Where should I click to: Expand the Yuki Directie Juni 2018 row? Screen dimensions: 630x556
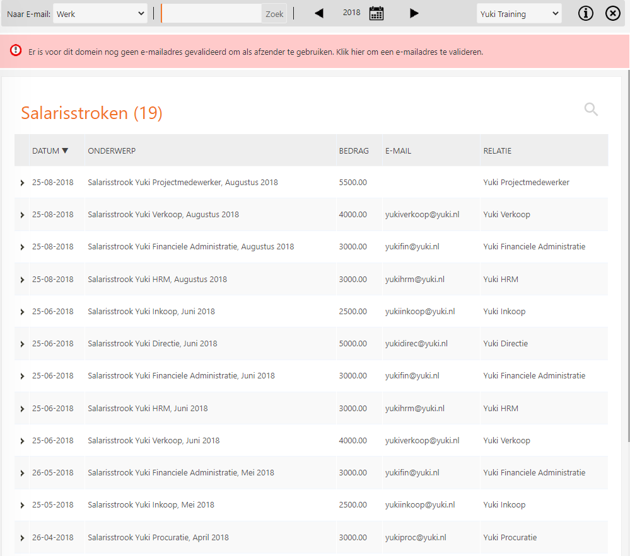coord(22,344)
